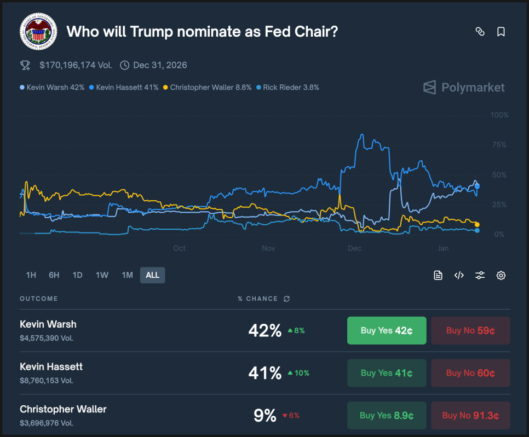The height and width of the screenshot is (437, 529).
Task: Buy Yes on Kevin Warsh
Action: point(386,330)
